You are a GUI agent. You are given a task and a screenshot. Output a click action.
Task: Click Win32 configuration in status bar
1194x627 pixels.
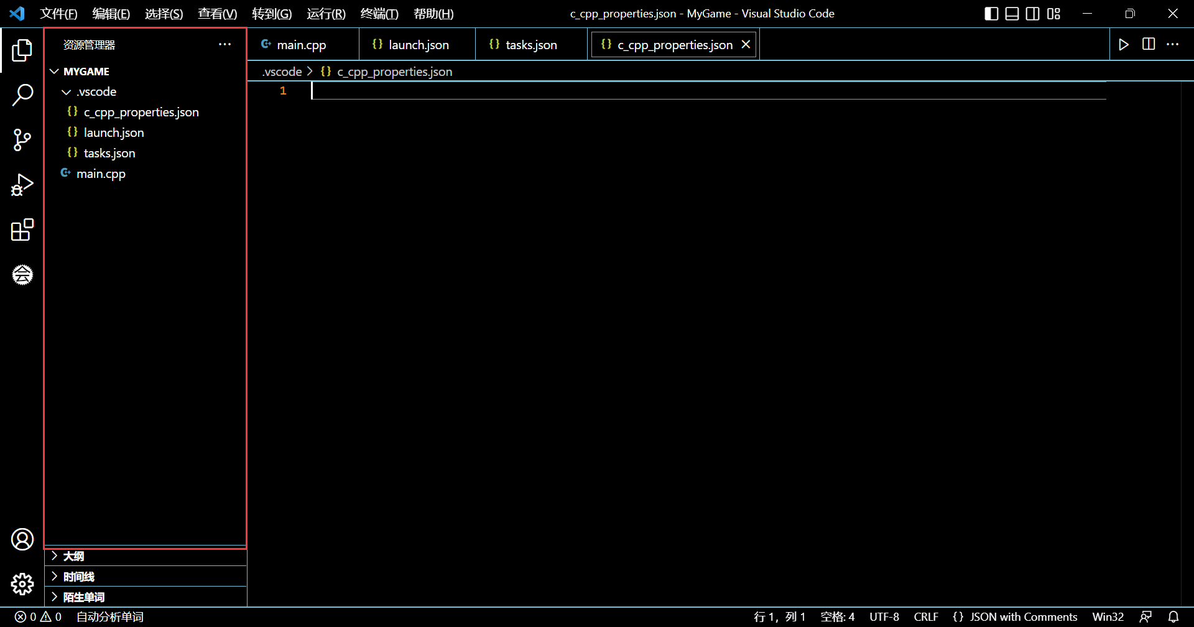(x=1108, y=616)
